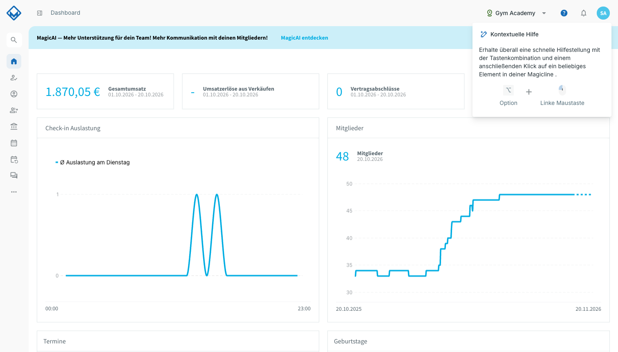Click the Dashboard breadcrumb title
Screen dimensions: 618x352
click(x=65, y=13)
